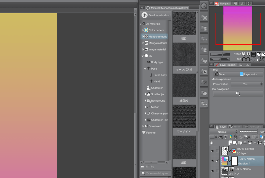This screenshot has height=178, width=265.
Task: Select the lock layer icon in Layer palette
Action: click(235, 137)
